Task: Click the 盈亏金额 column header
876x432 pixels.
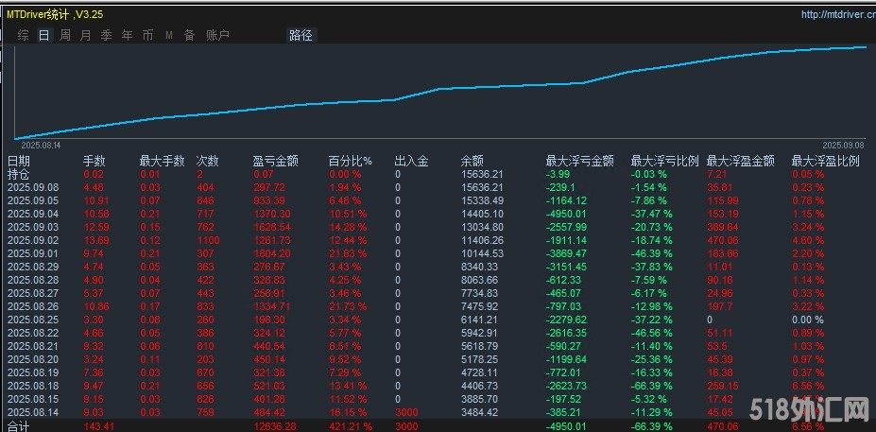Action: [x=275, y=161]
